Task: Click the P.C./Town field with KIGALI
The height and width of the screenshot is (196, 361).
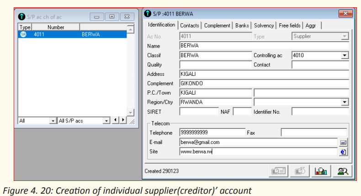Action: 216,93
